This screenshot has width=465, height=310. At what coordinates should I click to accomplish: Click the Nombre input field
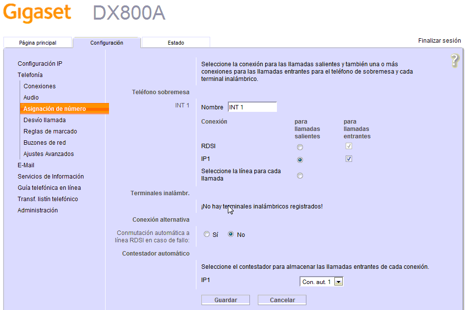(252, 107)
